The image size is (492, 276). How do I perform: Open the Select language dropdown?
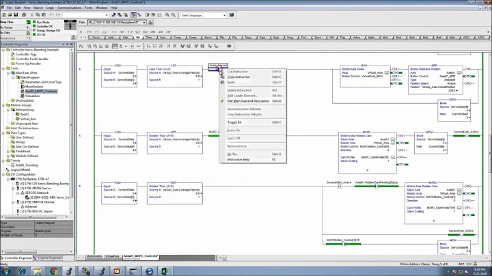tap(224, 15)
